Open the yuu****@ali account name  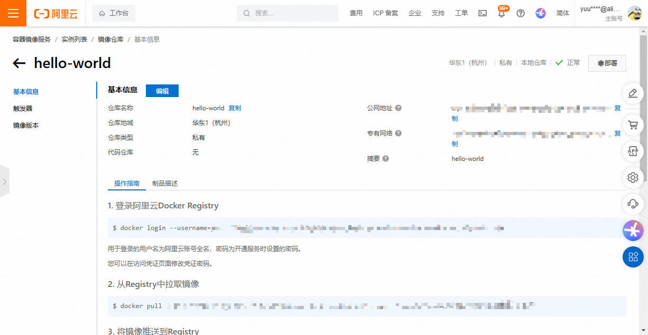coord(600,9)
